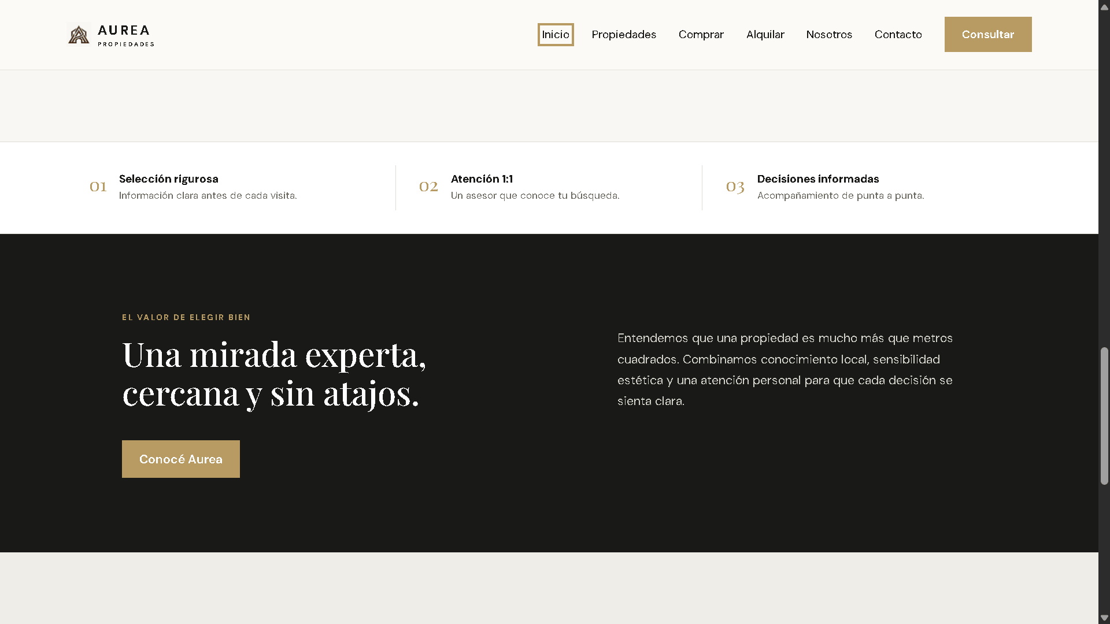The width and height of the screenshot is (1110, 624).
Task: Open the Contacto nav link
Action: (x=898, y=35)
